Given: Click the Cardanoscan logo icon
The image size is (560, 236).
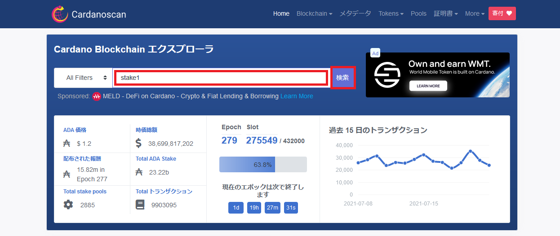Looking at the screenshot, I should (59, 14).
